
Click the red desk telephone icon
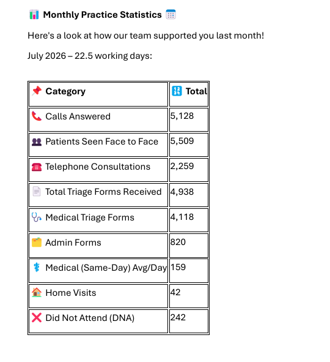37,167
